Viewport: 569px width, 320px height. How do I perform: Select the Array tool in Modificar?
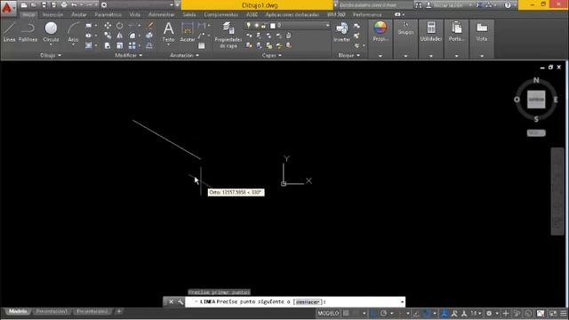coord(132,45)
